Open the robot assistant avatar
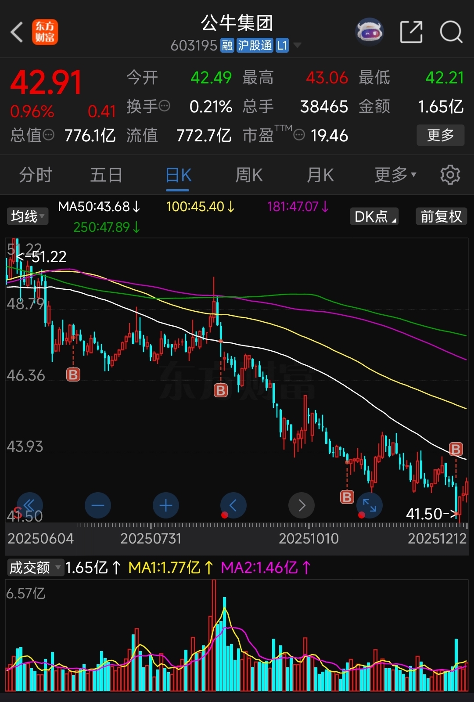The width and height of the screenshot is (474, 702). coord(369,32)
